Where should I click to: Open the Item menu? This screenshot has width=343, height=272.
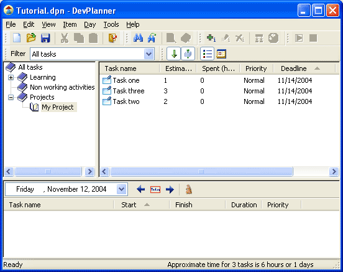tap(70, 24)
